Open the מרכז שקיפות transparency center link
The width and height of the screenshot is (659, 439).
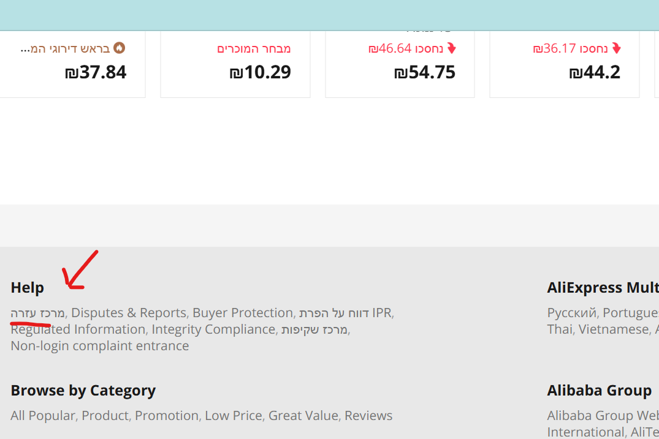tap(314, 329)
